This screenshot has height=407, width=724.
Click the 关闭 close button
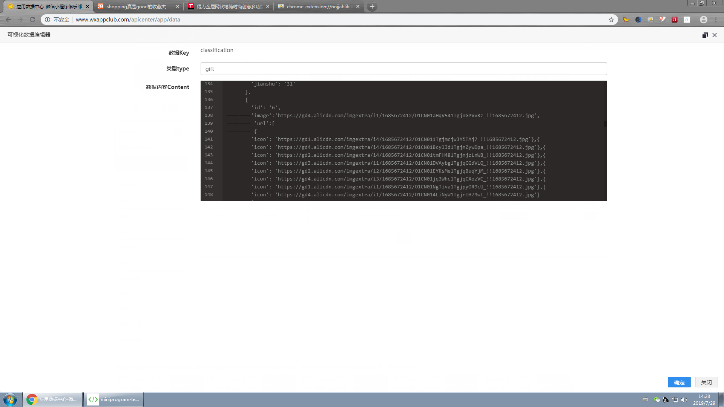coord(706,382)
